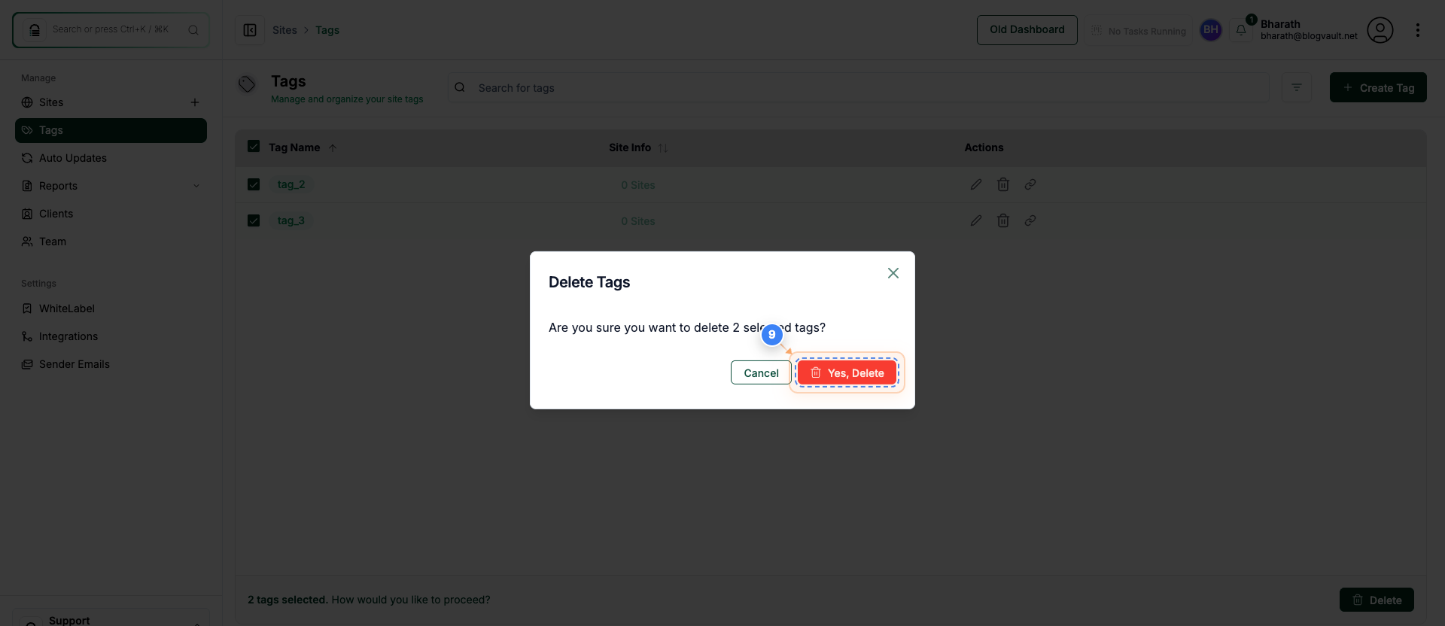Click the BH avatar badge

[1211, 30]
